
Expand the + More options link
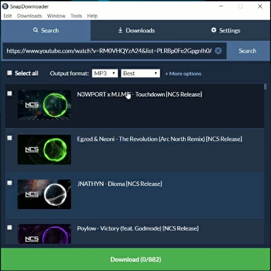tap(183, 74)
